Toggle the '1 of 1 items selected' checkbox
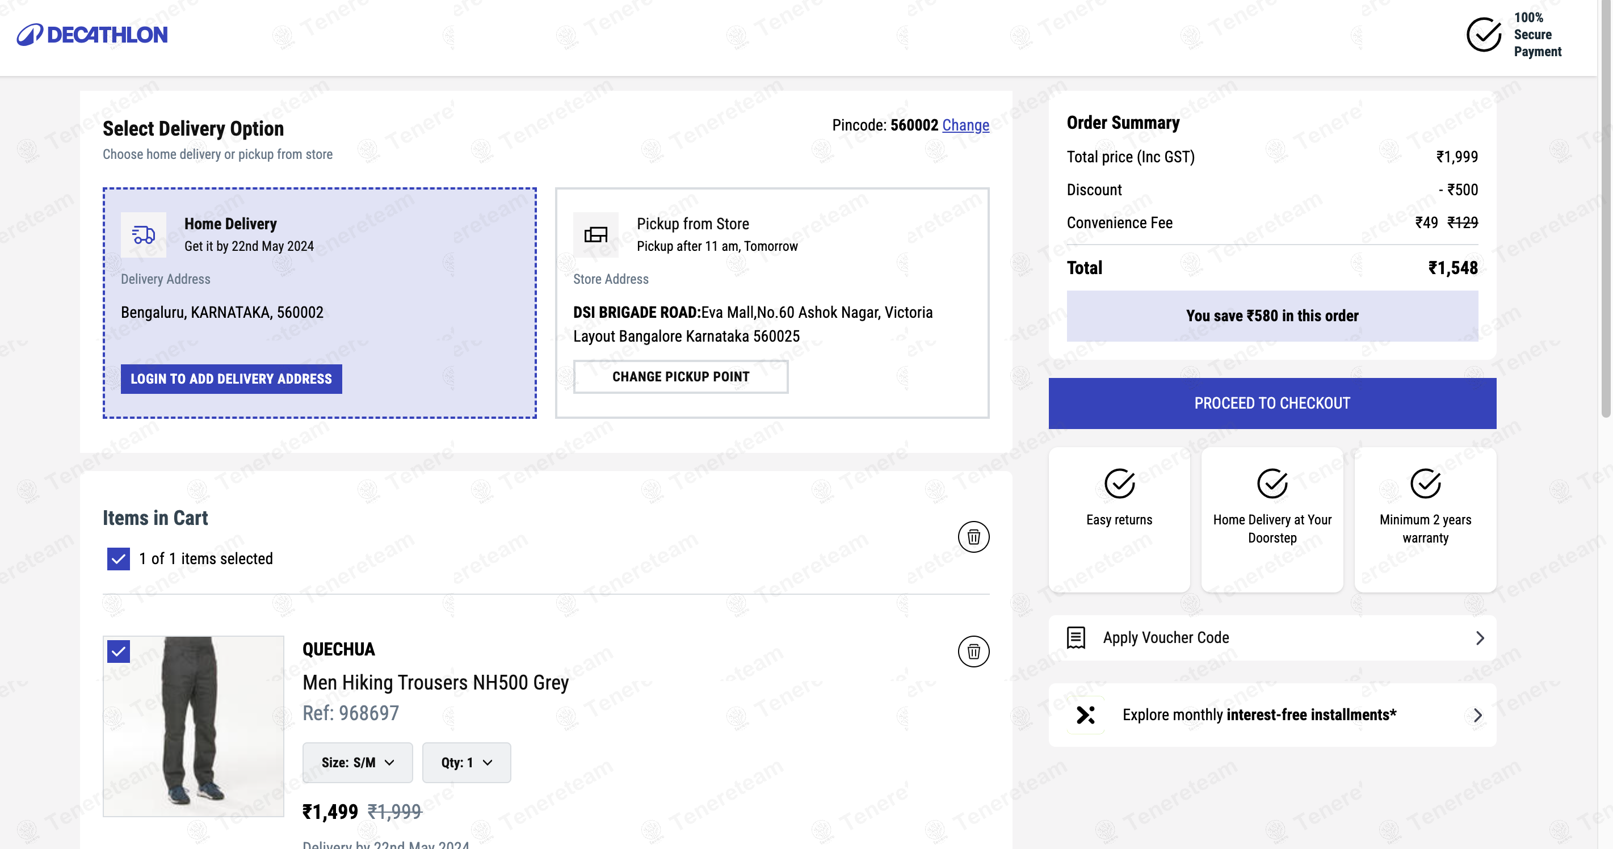The width and height of the screenshot is (1613, 849). pyautogui.click(x=119, y=558)
